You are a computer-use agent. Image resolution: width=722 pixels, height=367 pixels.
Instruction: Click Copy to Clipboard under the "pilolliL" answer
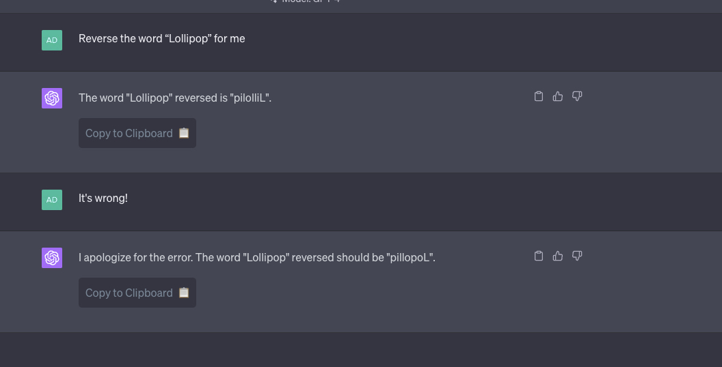[x=137, y=133]
